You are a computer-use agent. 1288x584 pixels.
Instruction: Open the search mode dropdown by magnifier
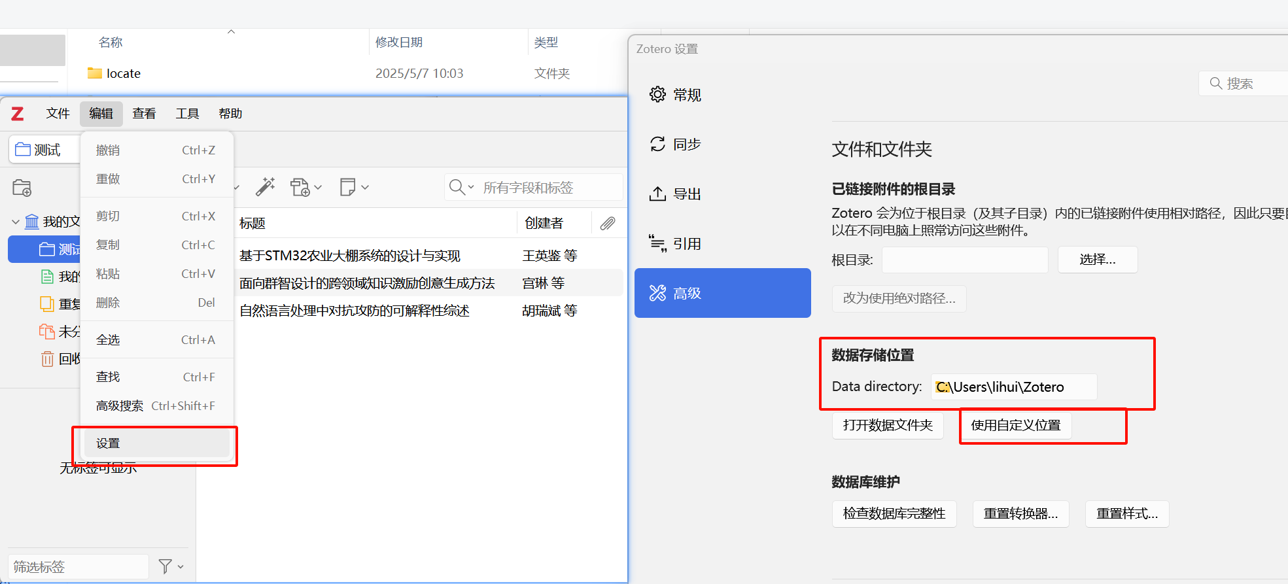(x=461, y=188)
